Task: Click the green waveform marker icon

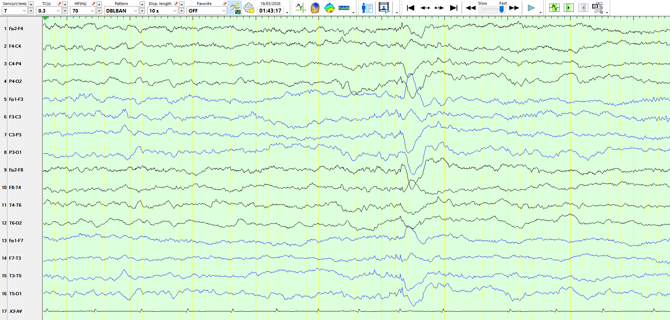Action: pyautogui.click(x=555, y=8)
